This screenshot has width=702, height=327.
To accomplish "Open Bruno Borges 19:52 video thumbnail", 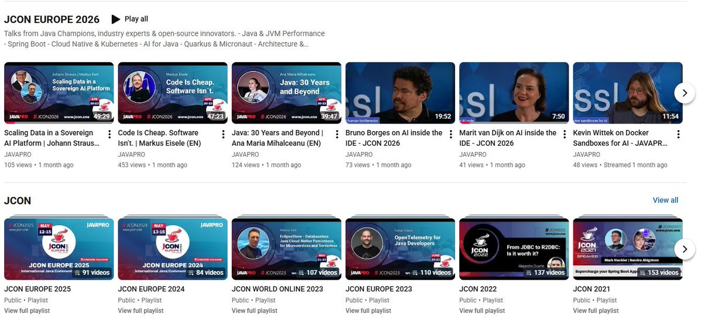I will 400,92.
